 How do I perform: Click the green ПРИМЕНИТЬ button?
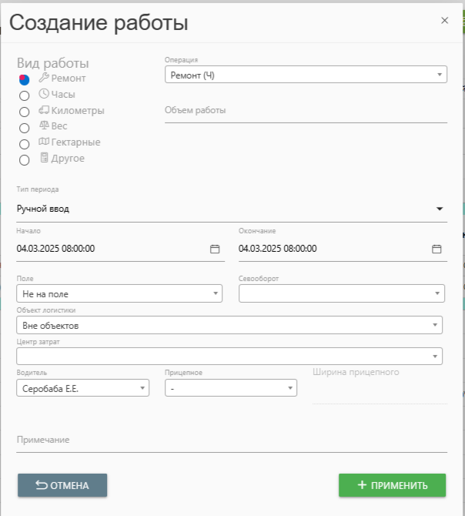(x=393, y=485)
